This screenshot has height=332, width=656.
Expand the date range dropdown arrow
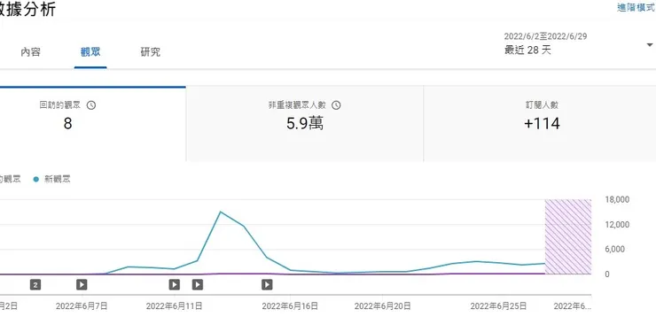pos(649,44)
